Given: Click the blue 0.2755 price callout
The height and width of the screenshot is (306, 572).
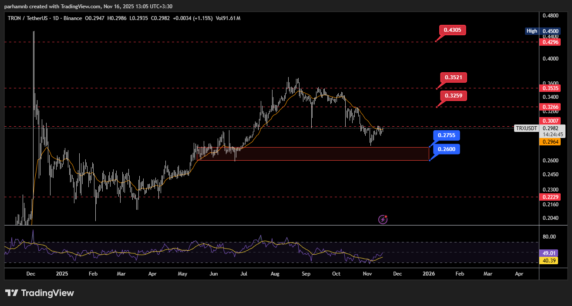Looking at the screenshot, I should [446, 135].
